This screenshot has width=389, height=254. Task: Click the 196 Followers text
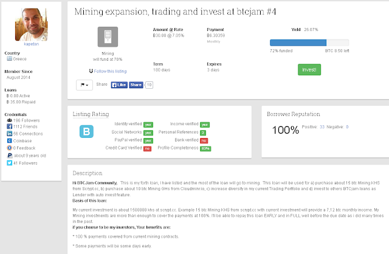click(x=26, y=120)
